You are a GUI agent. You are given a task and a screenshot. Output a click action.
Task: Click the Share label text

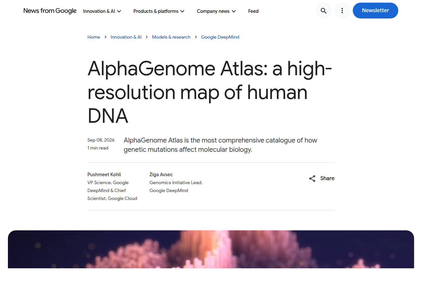tap(327, 179)
